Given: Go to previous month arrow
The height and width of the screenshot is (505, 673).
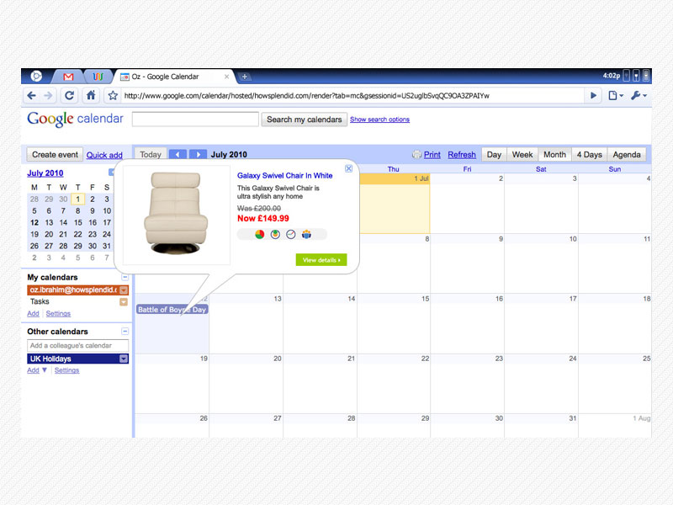Looking at the screenshot, I should point(178,155).
